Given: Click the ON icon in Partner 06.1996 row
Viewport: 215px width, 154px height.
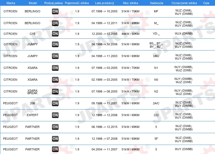Looking at the screenshot, I should tap(55, 127).
